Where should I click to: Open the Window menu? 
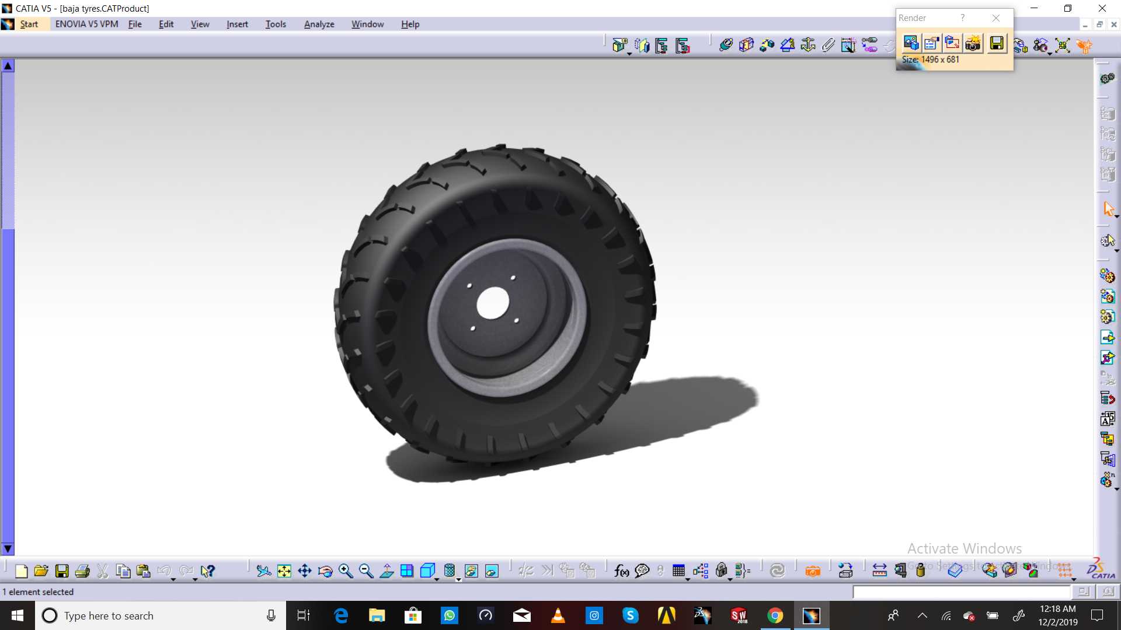tap(367, 24)
